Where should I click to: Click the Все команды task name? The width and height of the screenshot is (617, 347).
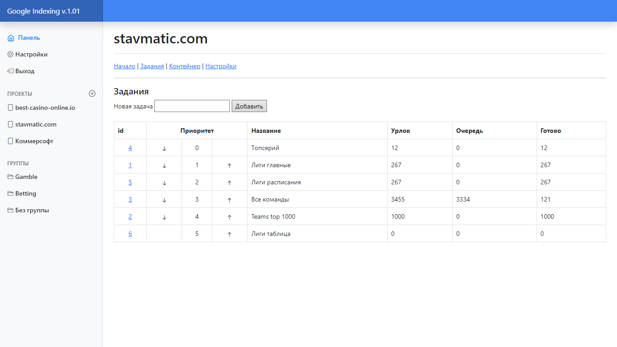click(270, 199)
